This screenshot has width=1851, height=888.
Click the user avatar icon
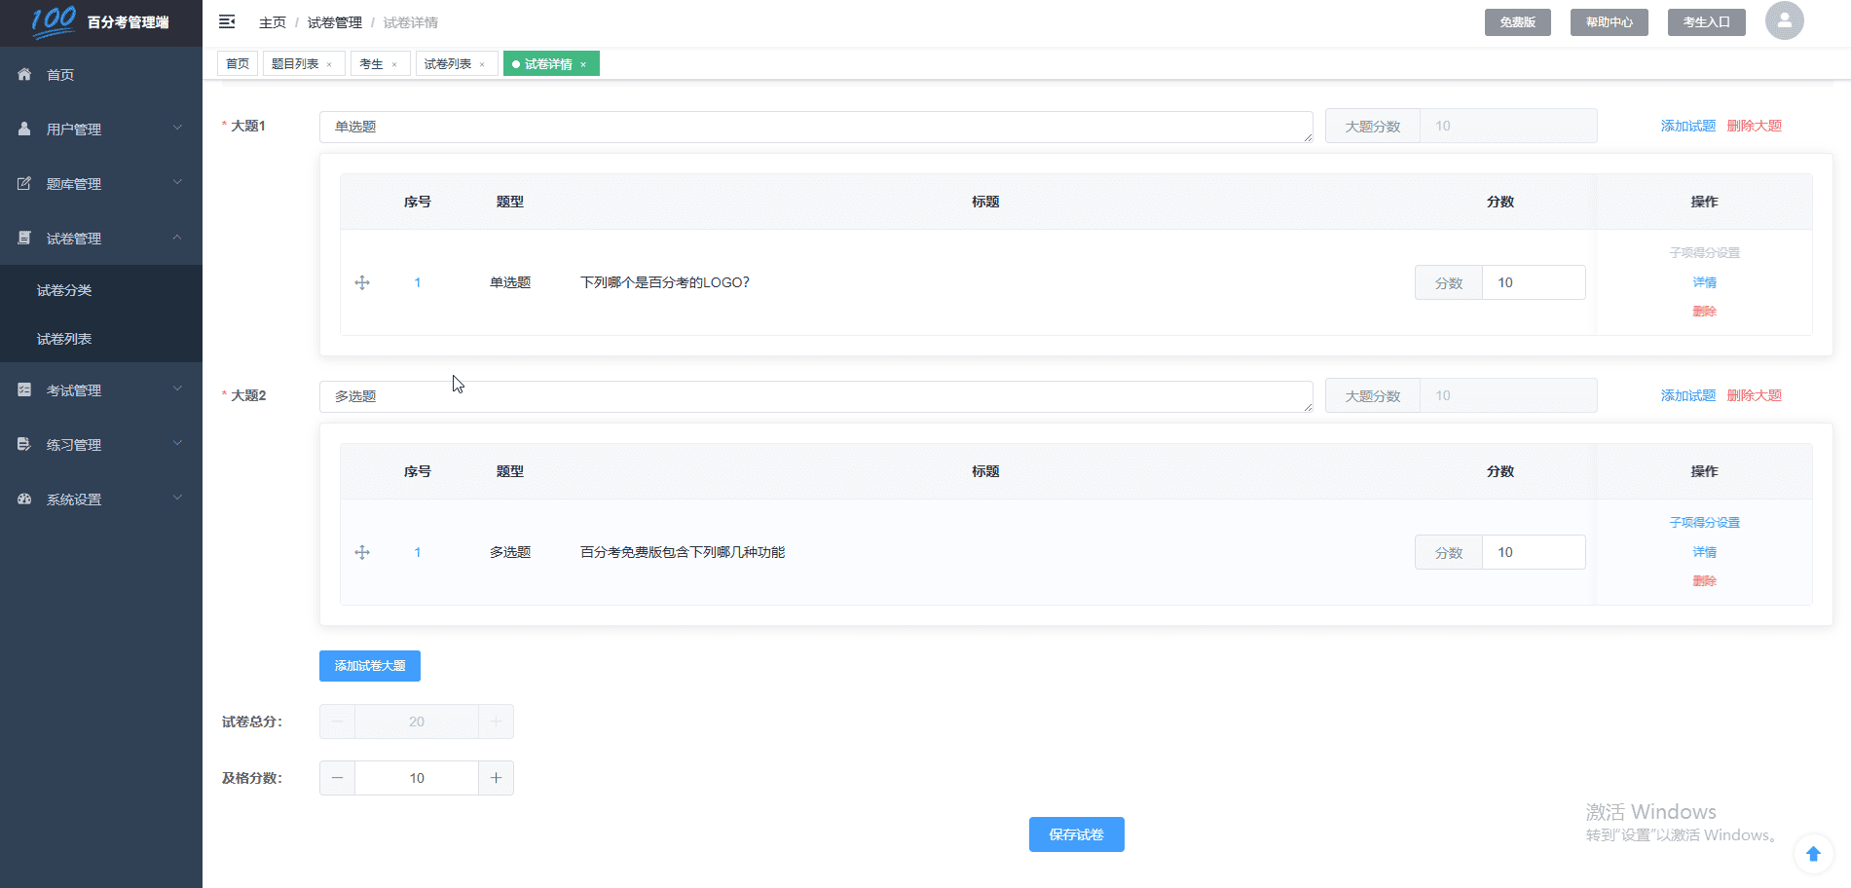1784,20
